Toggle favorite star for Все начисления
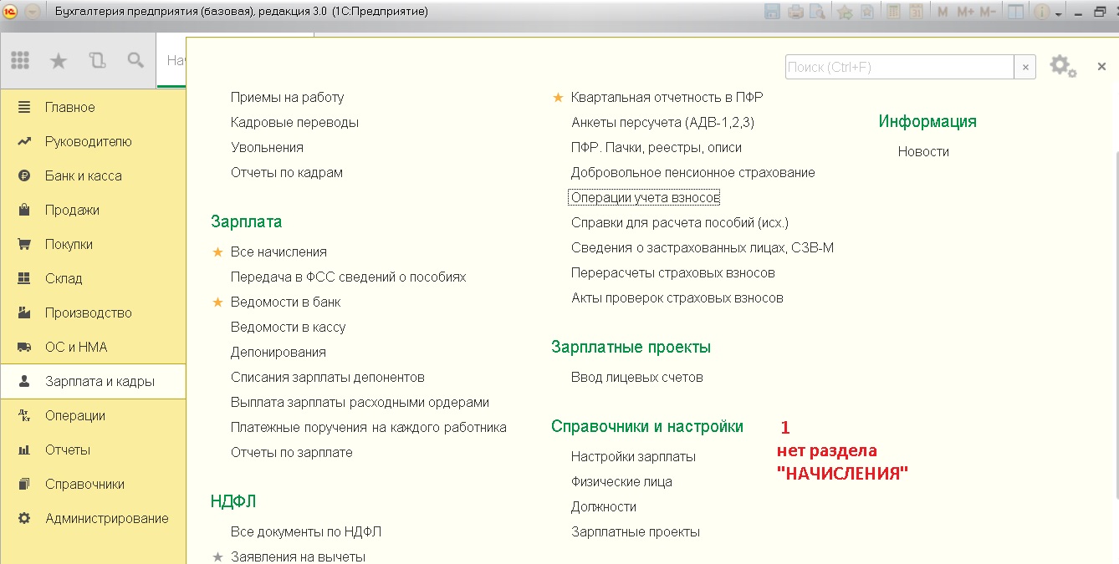This screenshot has height=564, width=1119. click(x=218, y=252)
